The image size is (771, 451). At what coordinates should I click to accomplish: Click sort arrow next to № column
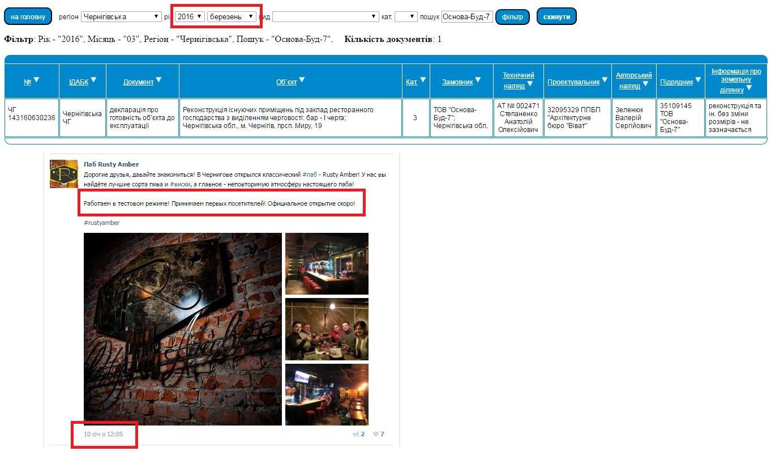pyautogui.click(x=36, y=80)
